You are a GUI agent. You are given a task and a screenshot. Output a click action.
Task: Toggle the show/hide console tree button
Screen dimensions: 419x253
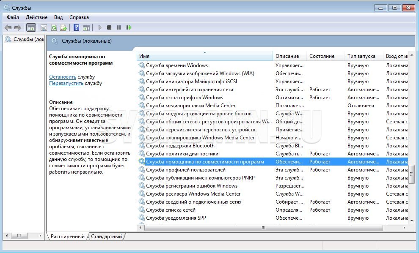click(x=30, y=27)
